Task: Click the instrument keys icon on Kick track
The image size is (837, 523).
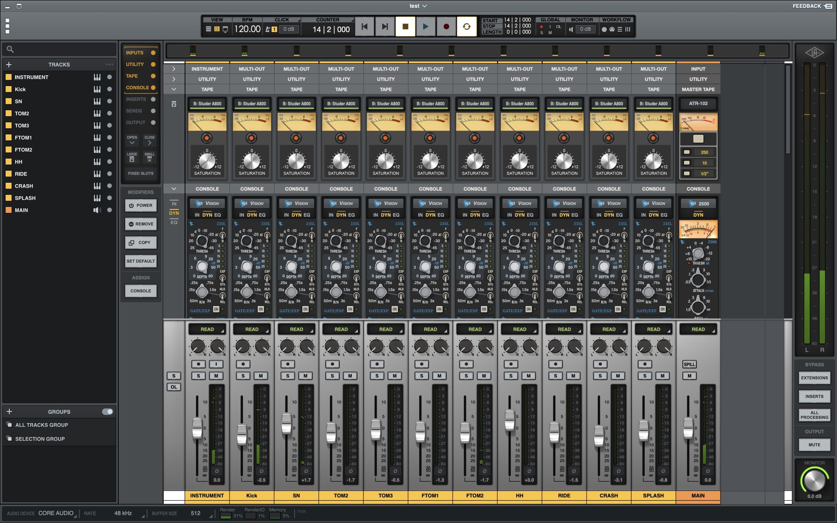Action: (97, 89)
